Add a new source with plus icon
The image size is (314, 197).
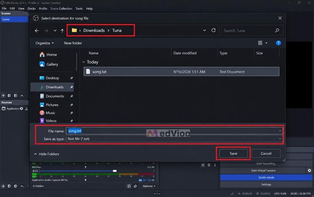point(3,186)
